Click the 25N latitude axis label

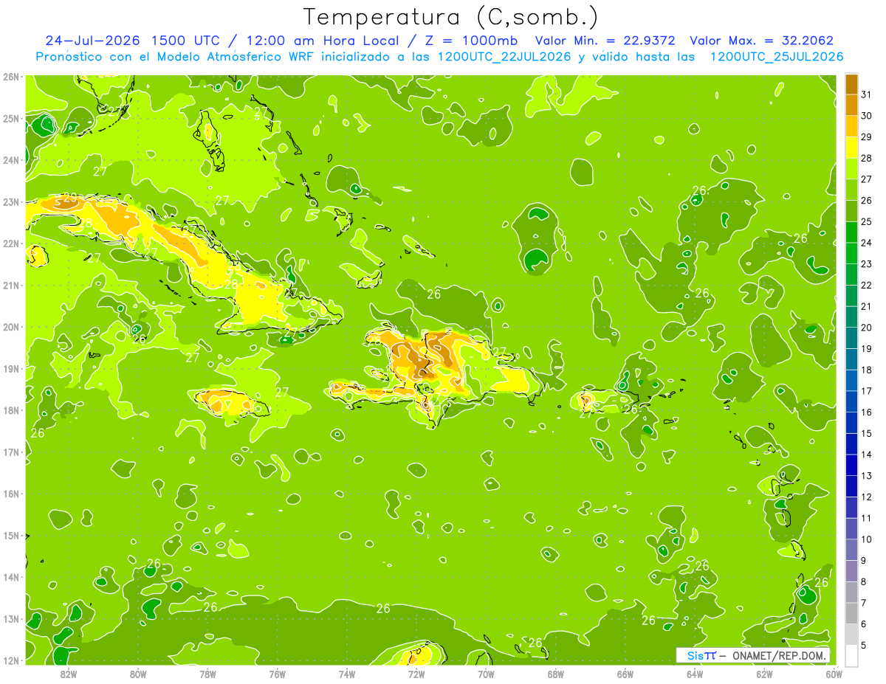click(10, 118)
